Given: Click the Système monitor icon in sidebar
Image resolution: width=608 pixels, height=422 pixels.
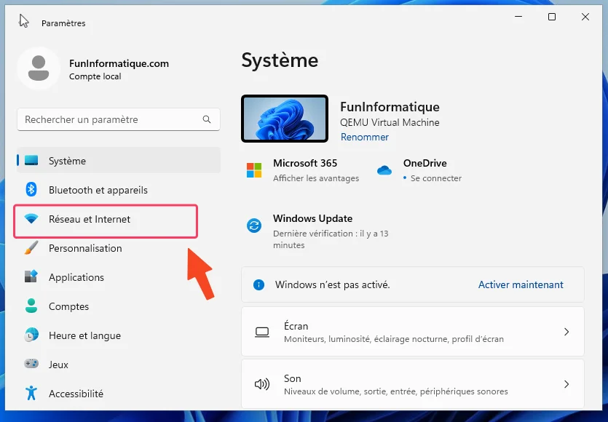Looking at the screenshot, I should pyautogui.click(x=31, y=160).
